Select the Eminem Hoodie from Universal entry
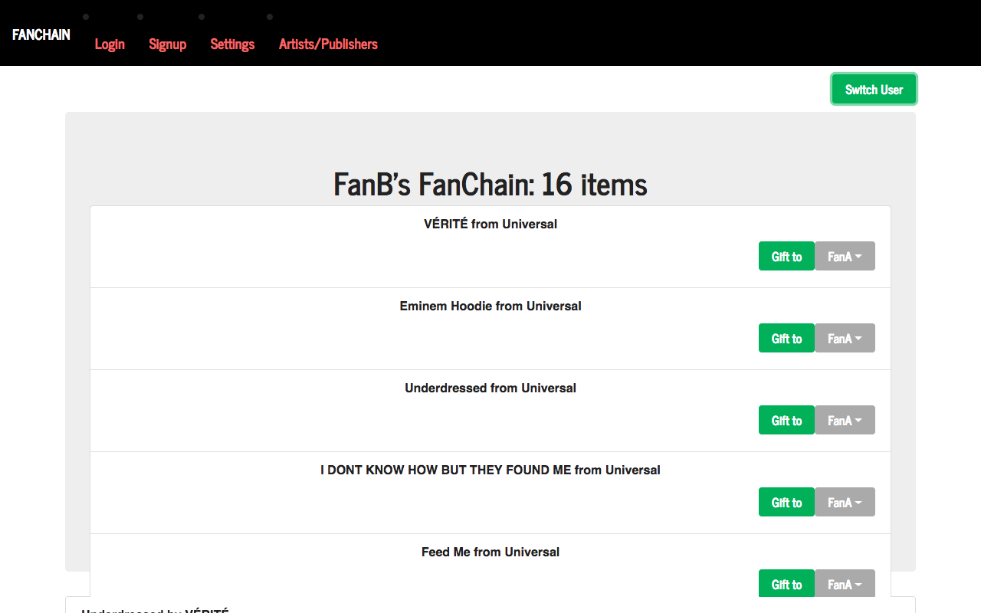The image size is (981, 613). (490, 306)
